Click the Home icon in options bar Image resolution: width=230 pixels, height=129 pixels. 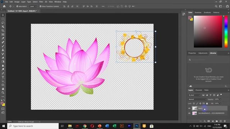click(4, 6)
